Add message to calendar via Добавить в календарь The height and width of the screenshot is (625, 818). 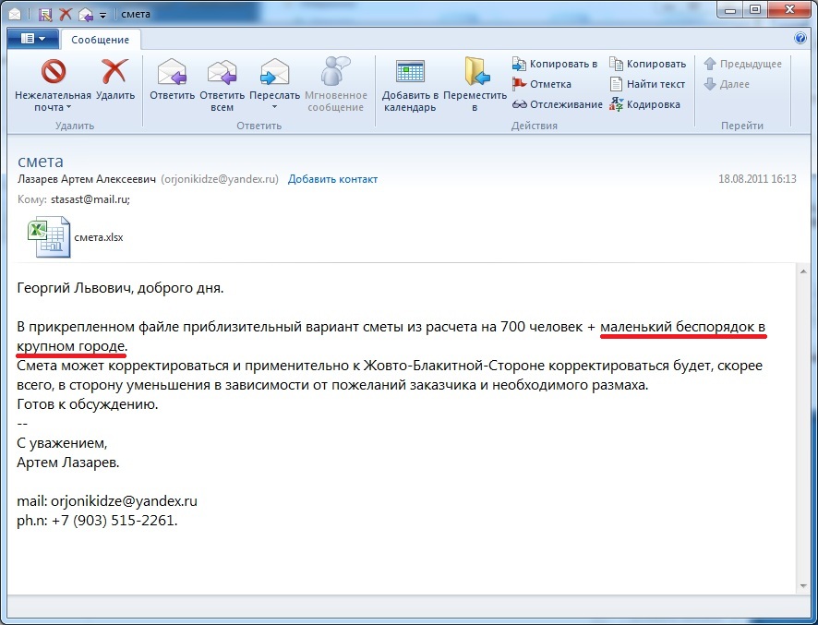409,73
